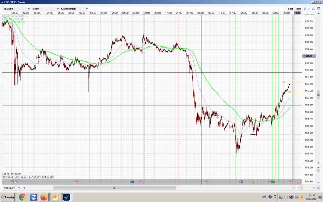The height and width of the screenshot is (202, 323).
Task: Click the EN language indicator
Action: click(264, 197)
